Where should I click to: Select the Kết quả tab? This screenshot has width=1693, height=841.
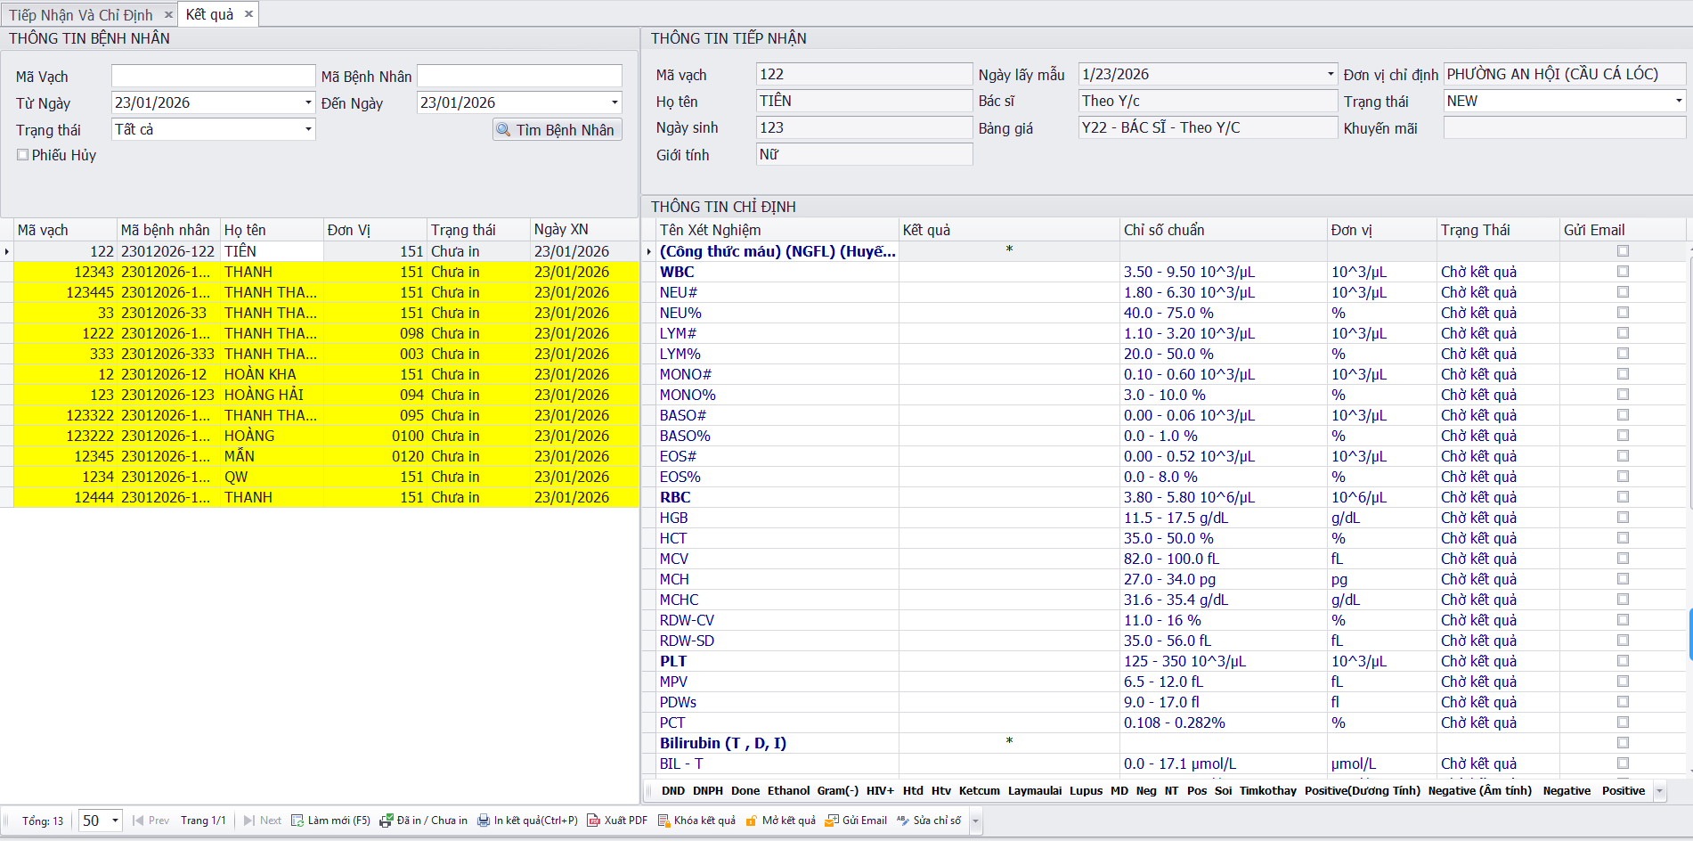[209, 14]
